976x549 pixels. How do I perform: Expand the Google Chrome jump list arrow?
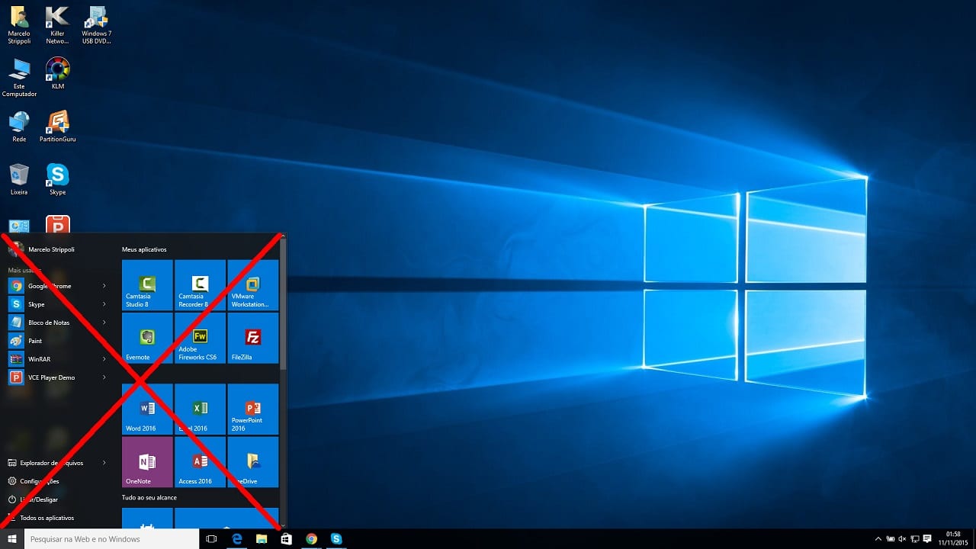[105, 286]
